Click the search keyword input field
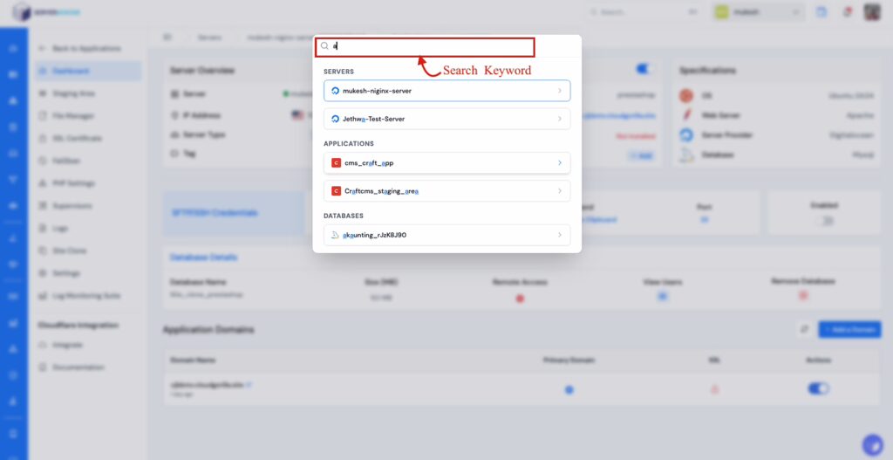The width and height of the screenshot is (893, 460). [x=425, y=47]
